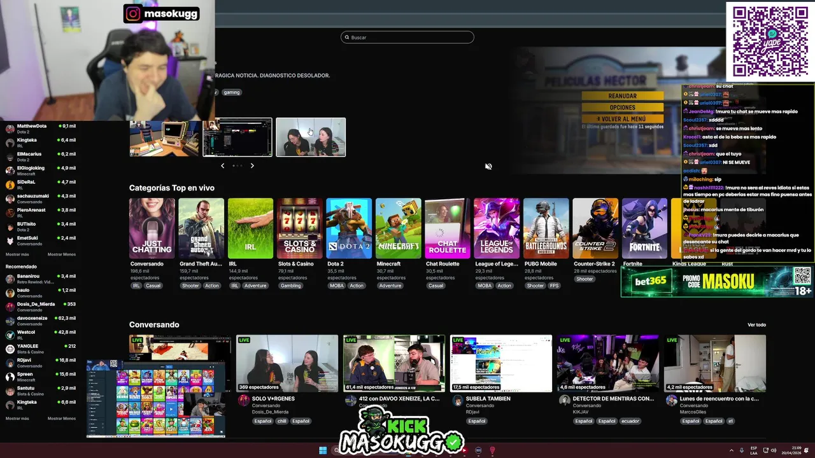Open the Fortnite category card
This screenshot has width=815, height=458.
tap(644, 228)
